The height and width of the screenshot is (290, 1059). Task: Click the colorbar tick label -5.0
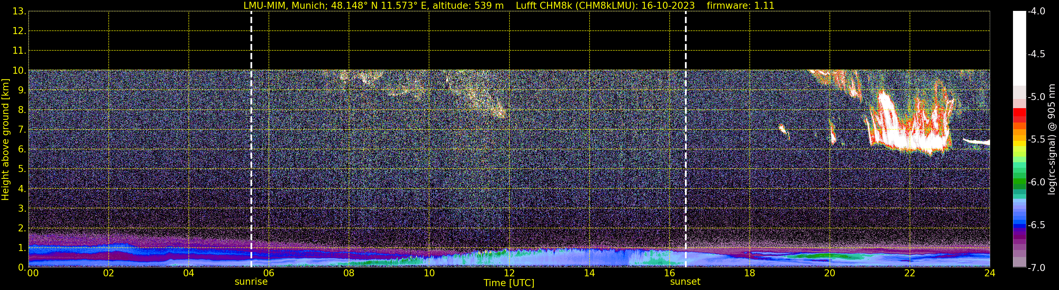coord(1036,97)
